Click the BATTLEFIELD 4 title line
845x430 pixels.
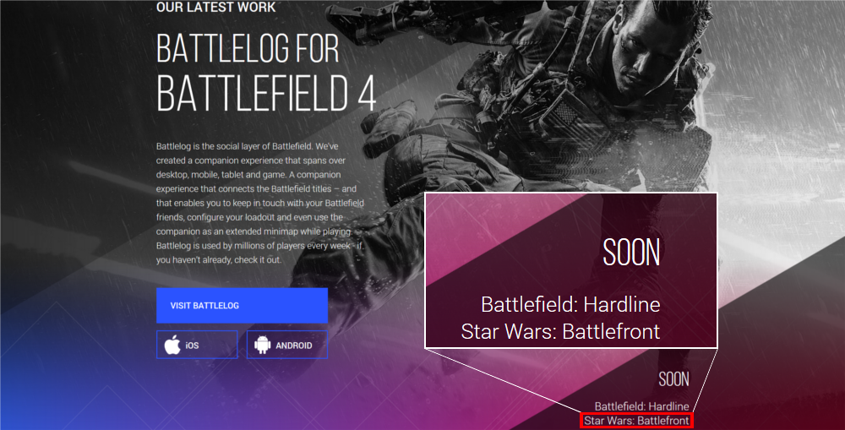coord(265,93)
